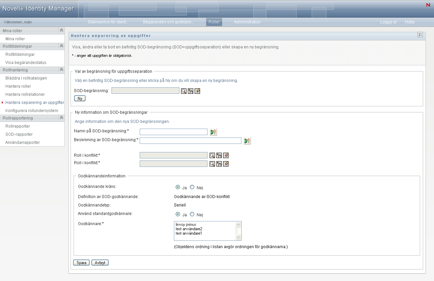Collapse the Rollrapportering sidebar section
Viewport: 434px width, 281px height.
pos(61,118)
